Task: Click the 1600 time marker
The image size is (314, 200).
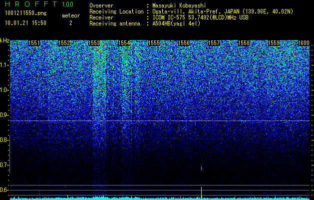Action: point(304,43)
